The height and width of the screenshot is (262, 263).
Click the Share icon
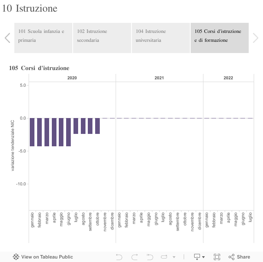point(239,257)
